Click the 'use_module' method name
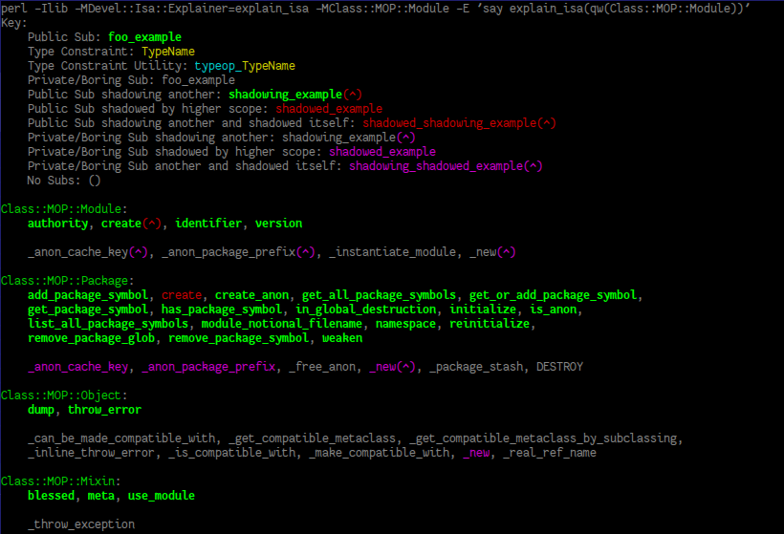 (162, 496)
